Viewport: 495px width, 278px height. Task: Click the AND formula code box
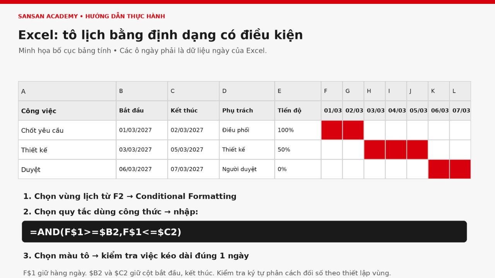[244, 232]
